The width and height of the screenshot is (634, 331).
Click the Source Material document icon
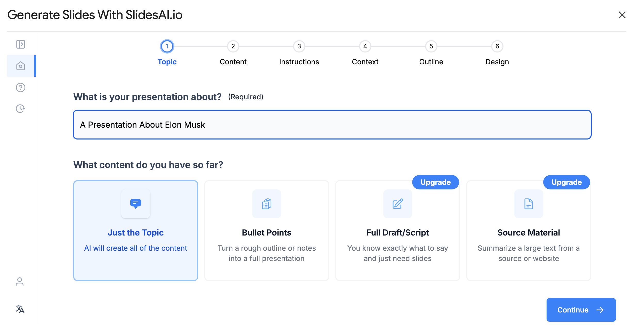click(529, 204)
